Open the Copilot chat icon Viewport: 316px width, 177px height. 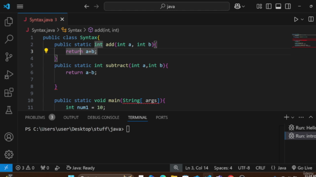click(x=237, y=6)
